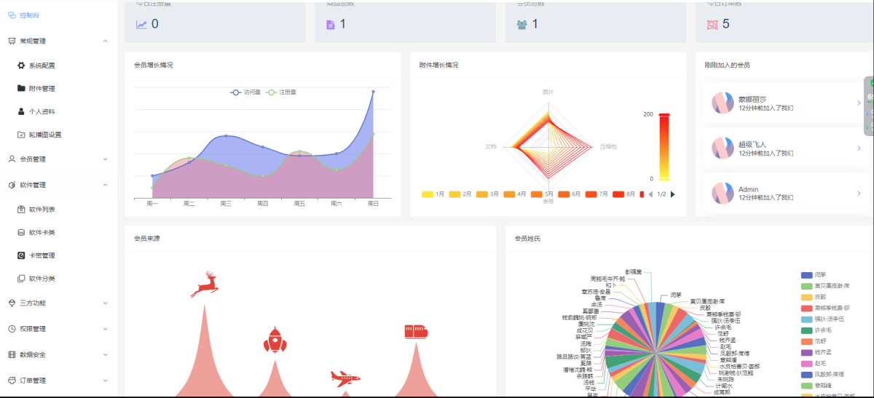Expand the 会员管理 menu

click(x=58, y=159)
